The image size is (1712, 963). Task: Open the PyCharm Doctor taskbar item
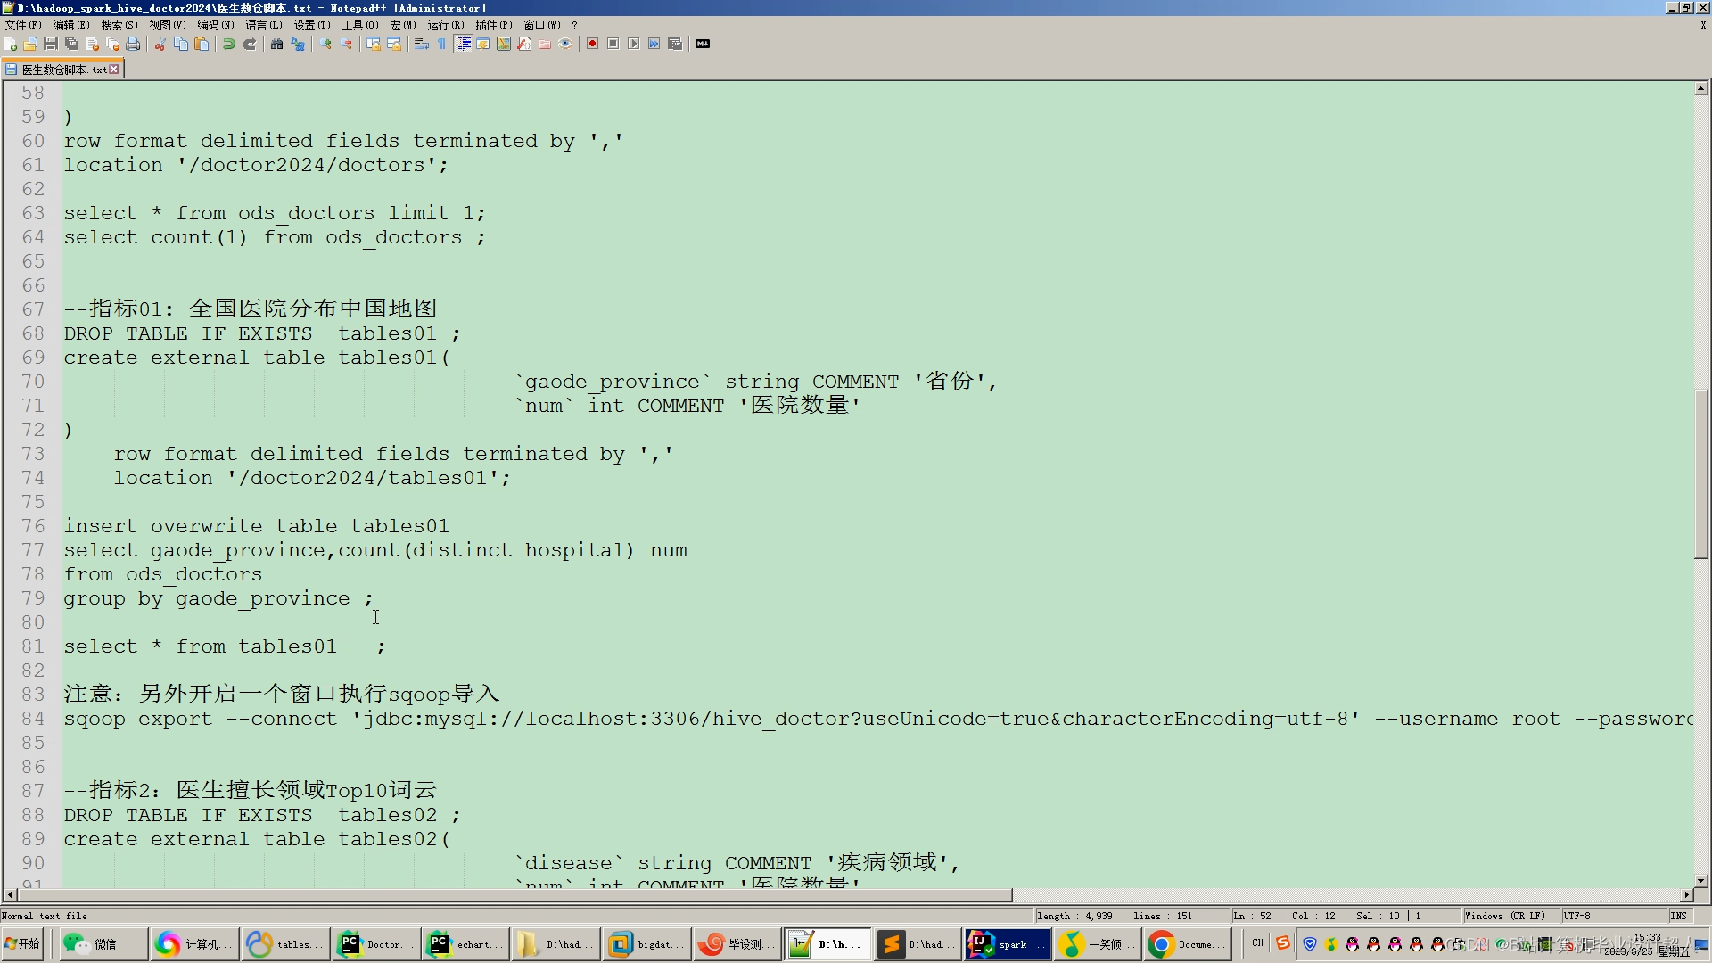coord(375,944)
